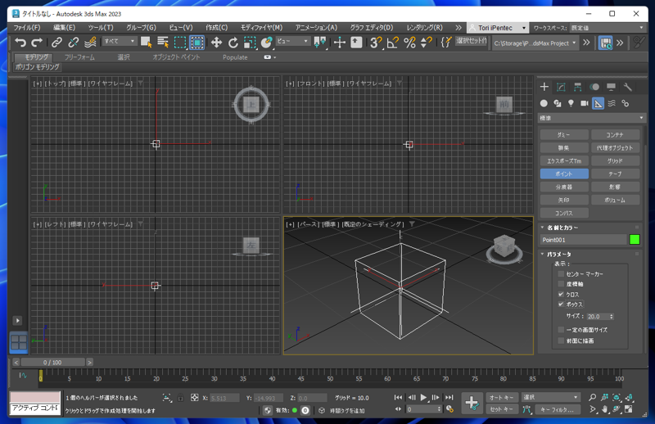Click the サイズ spinner arrows
This screenshot has width=655, height=424.
(x=612, y=317)
